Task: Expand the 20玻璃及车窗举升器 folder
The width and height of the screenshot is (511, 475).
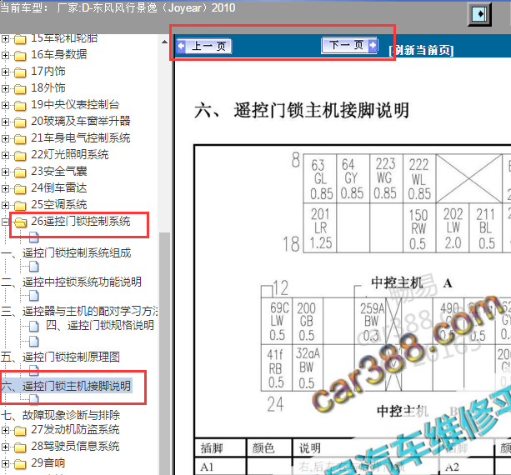Action: [x=5, y=122]
